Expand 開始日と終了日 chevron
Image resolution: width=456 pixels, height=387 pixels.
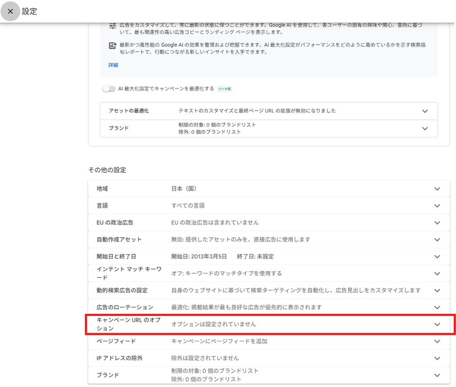437,256
